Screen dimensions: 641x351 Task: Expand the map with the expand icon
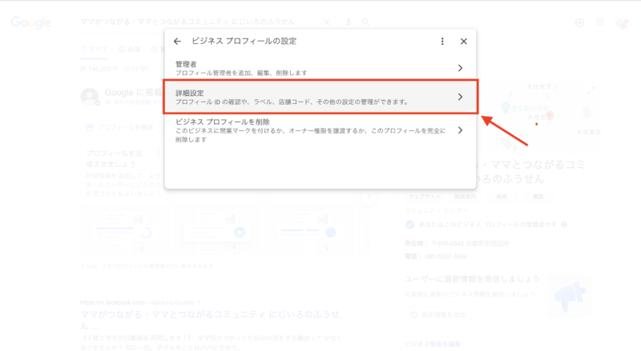click(591, 91)
